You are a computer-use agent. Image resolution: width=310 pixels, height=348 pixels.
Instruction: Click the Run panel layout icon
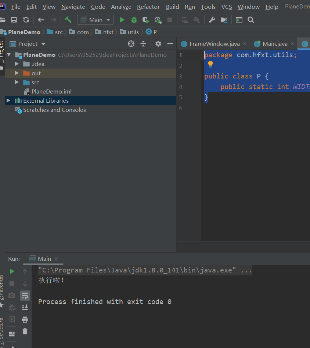[12, 334]
